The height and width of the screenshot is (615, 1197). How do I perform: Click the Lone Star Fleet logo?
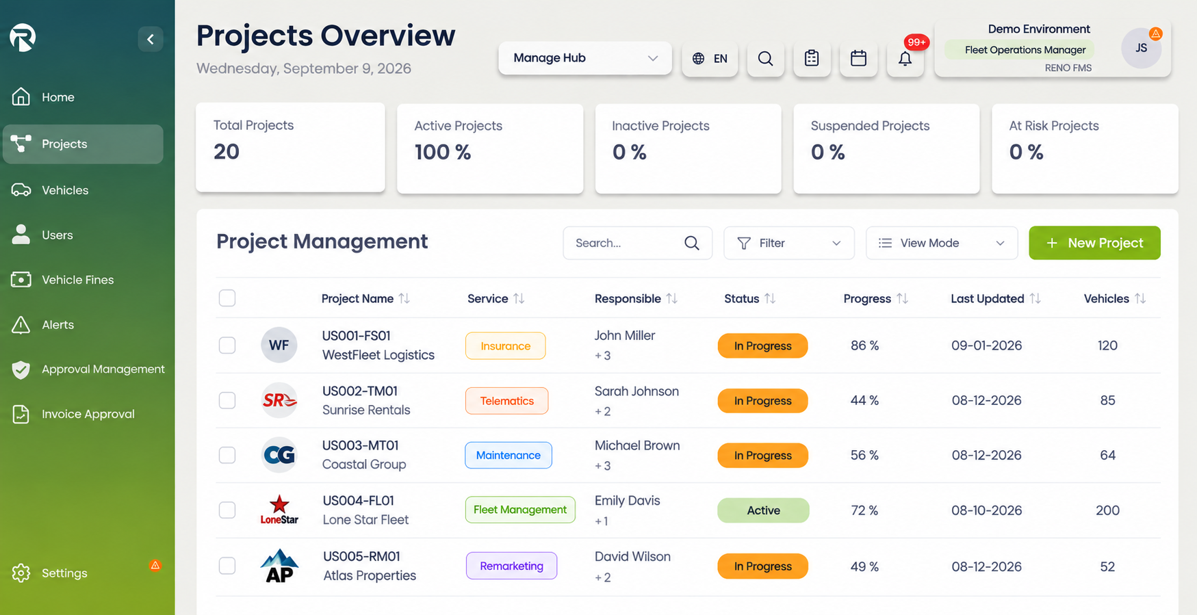click(279, 510)
